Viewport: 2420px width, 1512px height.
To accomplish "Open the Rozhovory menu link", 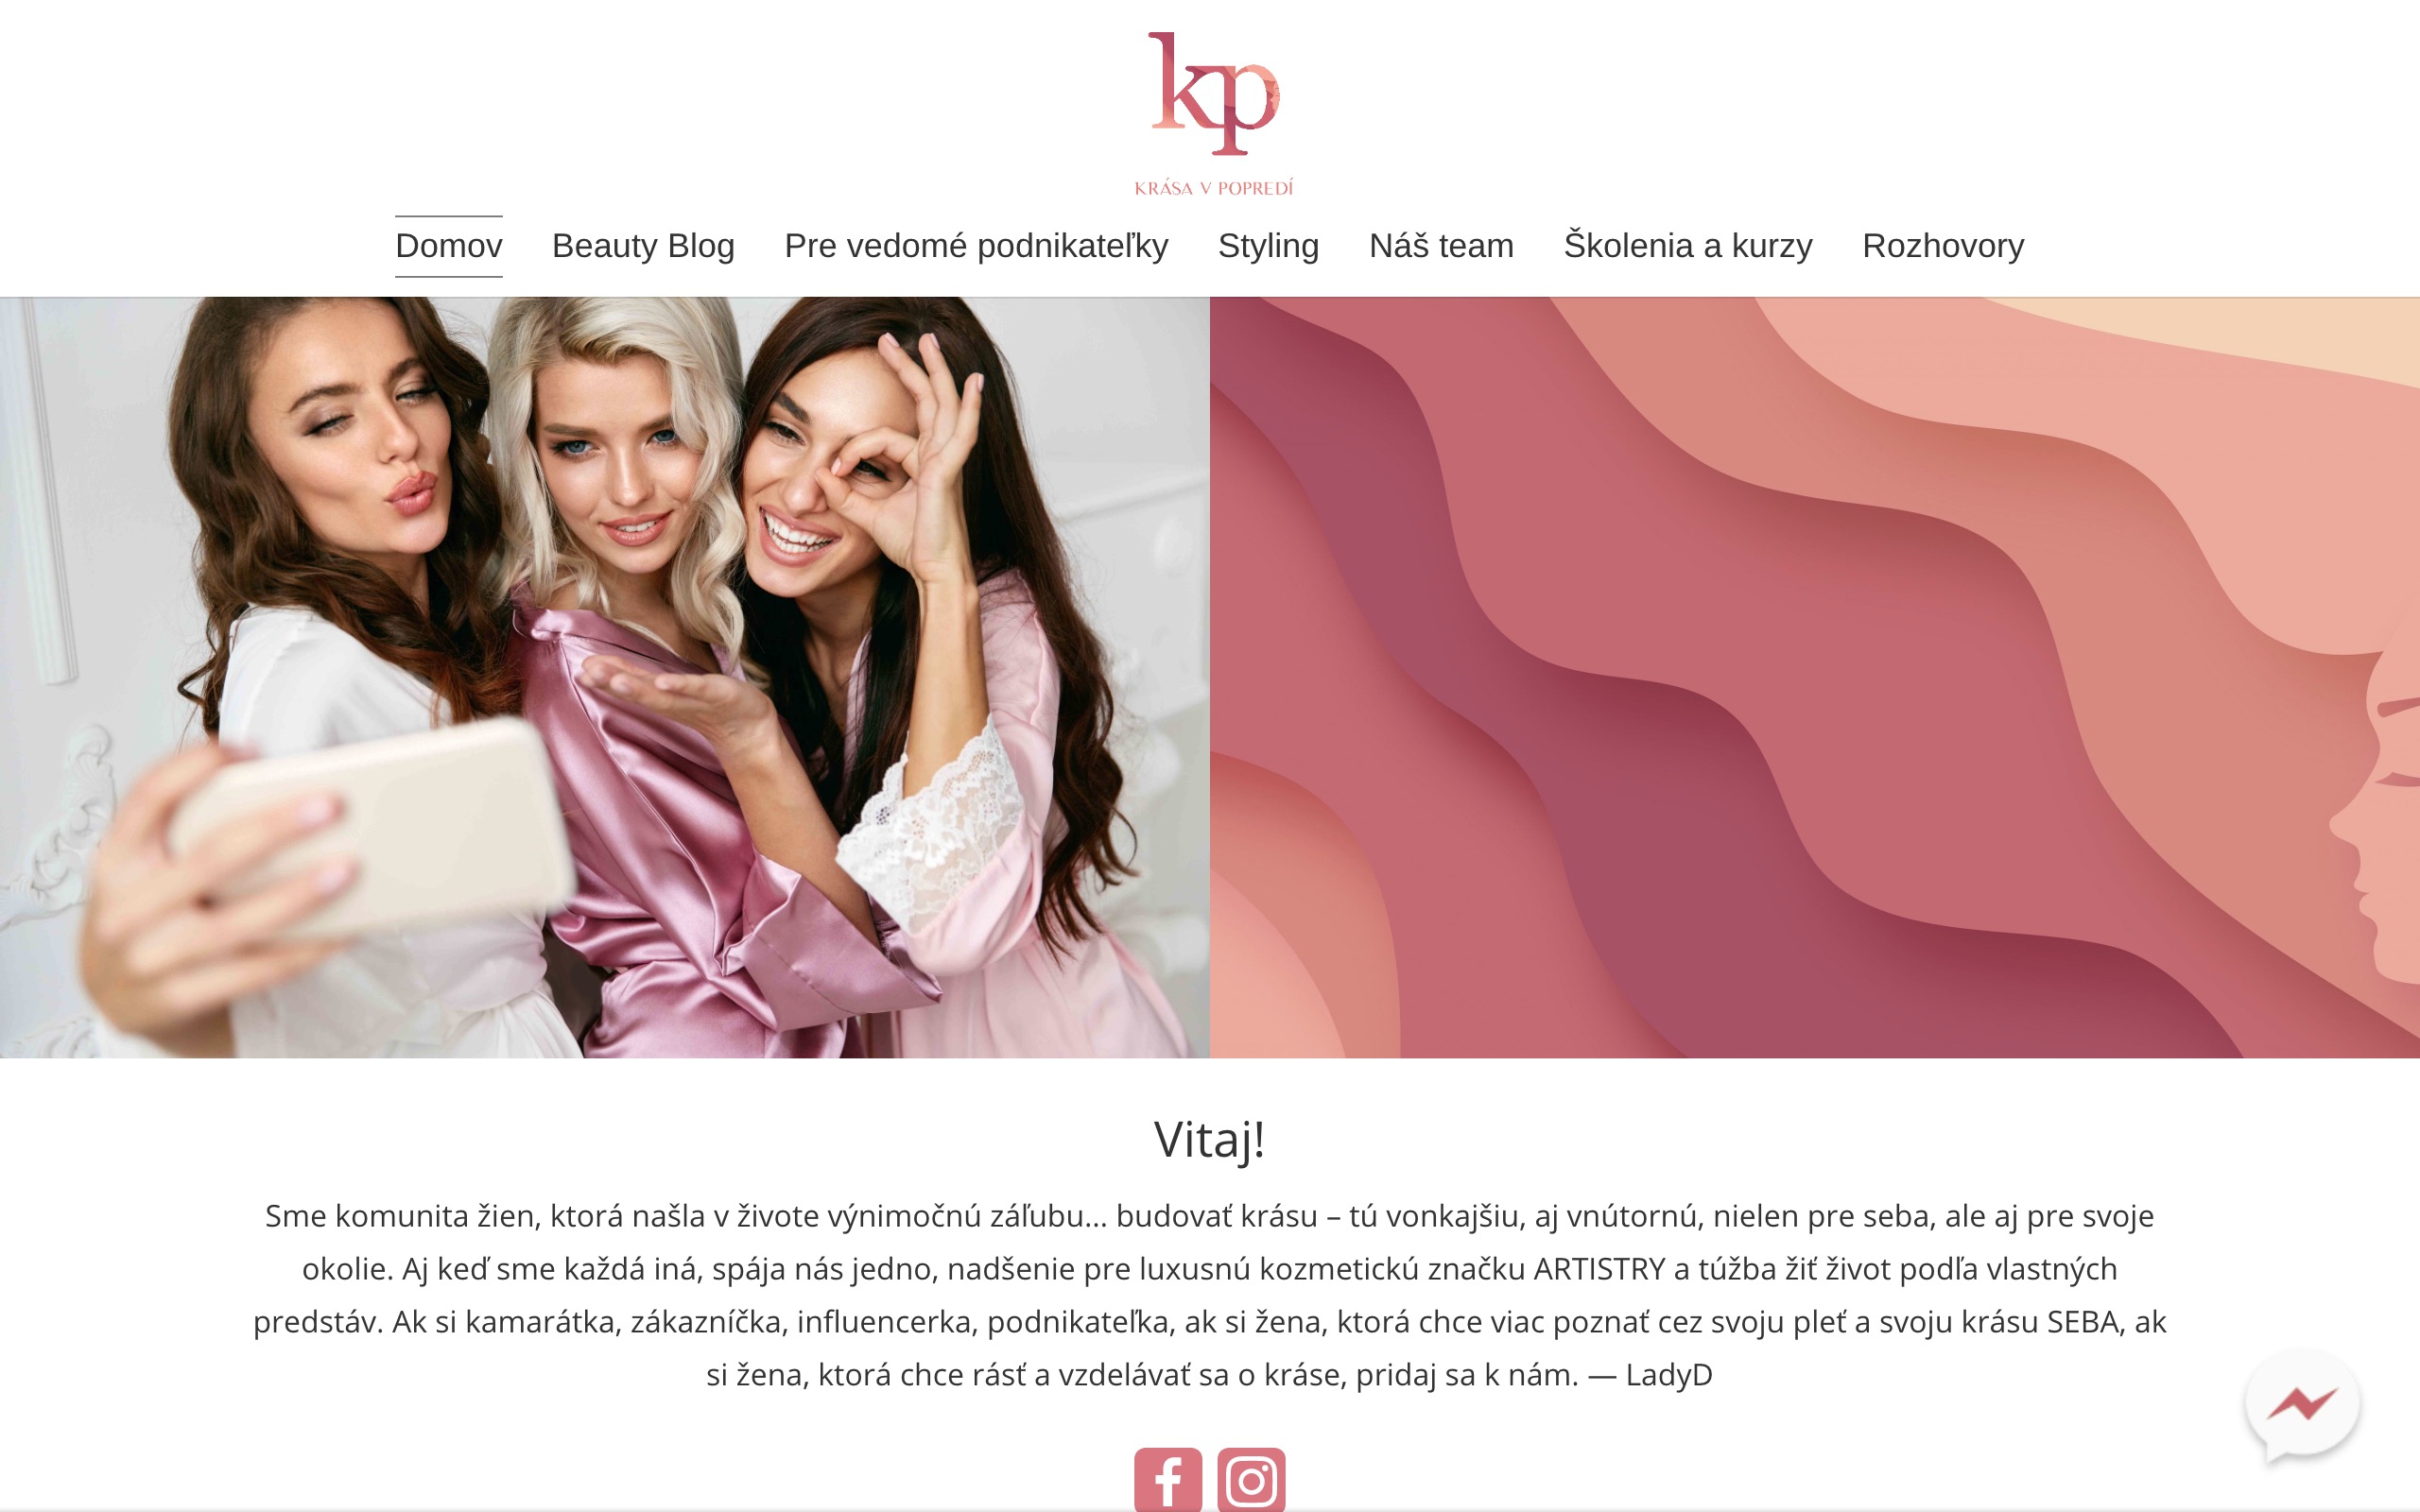I will pyautogui.click(x=1943, y=246).
